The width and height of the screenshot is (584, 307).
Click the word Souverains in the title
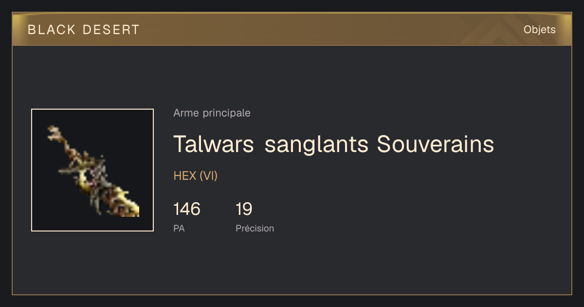436,144
